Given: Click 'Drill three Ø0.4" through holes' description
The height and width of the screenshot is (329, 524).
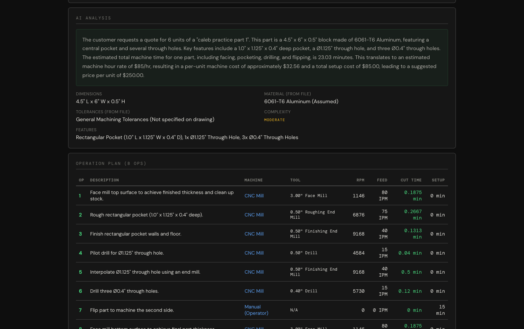Looking at the screenshot, I should 124,291.
